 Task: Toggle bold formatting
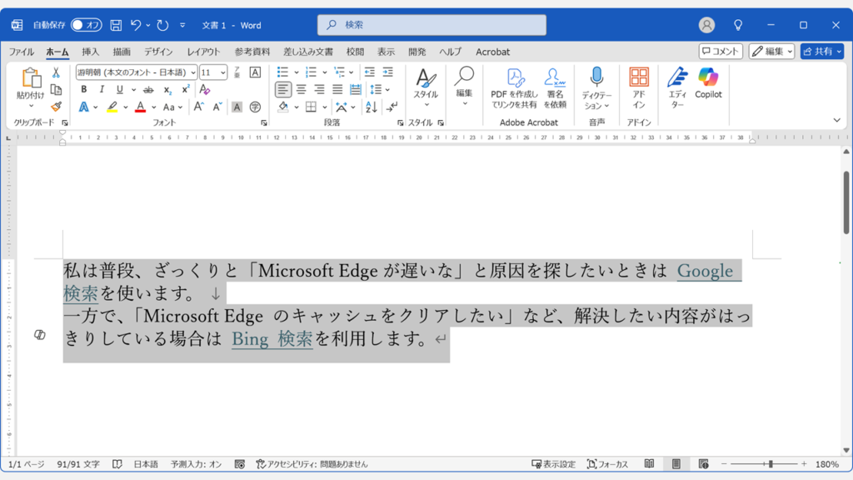(84, 89)
